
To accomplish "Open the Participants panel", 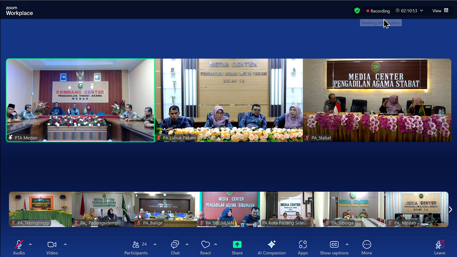I will [x=136, y=247].
